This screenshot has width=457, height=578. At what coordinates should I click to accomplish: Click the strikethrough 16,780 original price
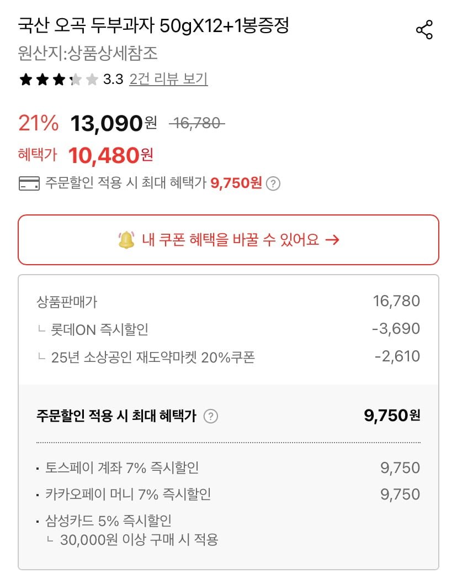[x=196, y=124]
